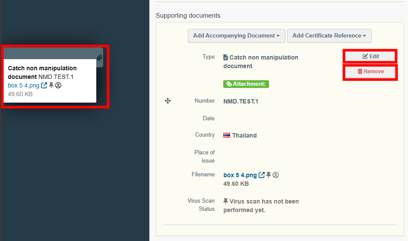
Task: Click the green Attachment badge
Action: [x=246, y=84]
